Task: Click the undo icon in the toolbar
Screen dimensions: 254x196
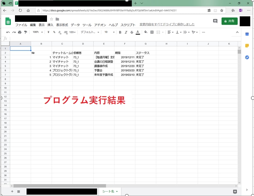Action: [8, 32]
